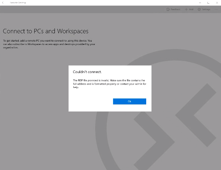Open the Settings gear icon

[x=199, y=9]
